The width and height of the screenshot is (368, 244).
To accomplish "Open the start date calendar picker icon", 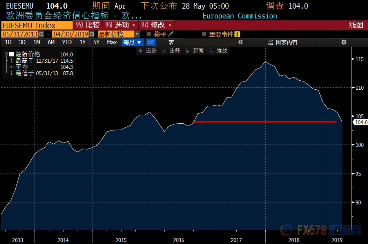I will coord(41,34).
